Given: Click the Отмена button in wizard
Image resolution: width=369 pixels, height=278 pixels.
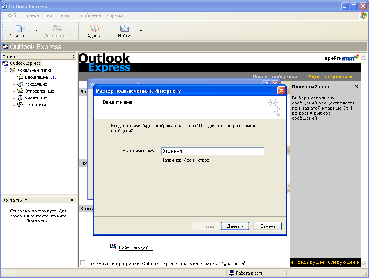Looking at the screenshot, I should point(268,226).
